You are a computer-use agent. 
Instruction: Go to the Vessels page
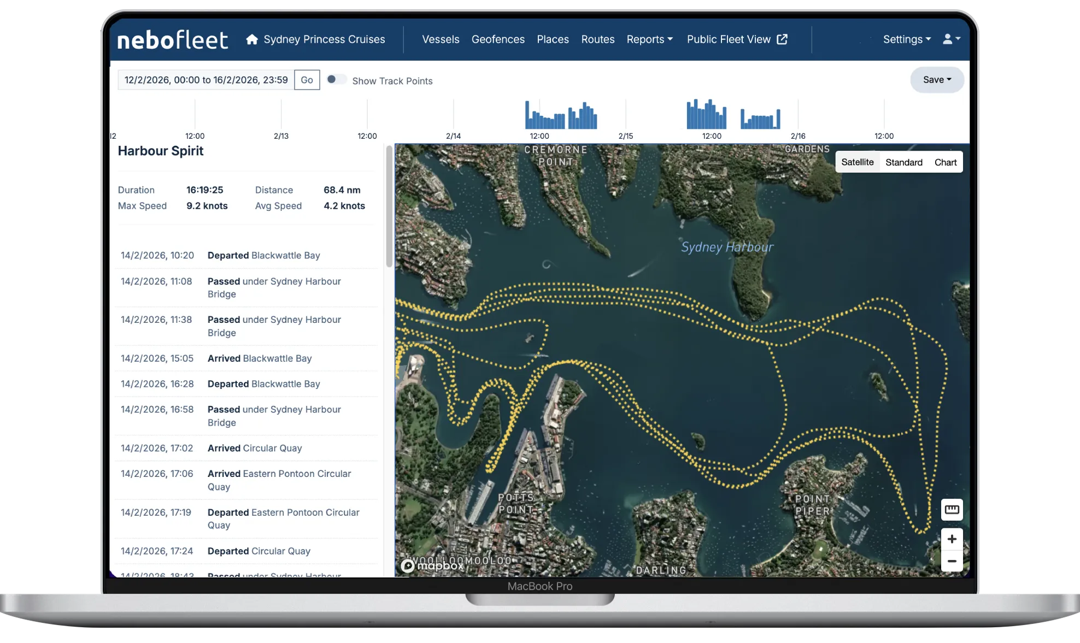(441, 39)
